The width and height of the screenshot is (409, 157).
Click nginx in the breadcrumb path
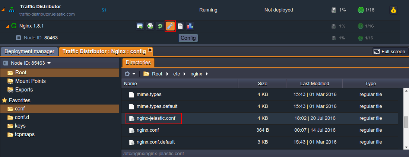click(x=196, y=74)
